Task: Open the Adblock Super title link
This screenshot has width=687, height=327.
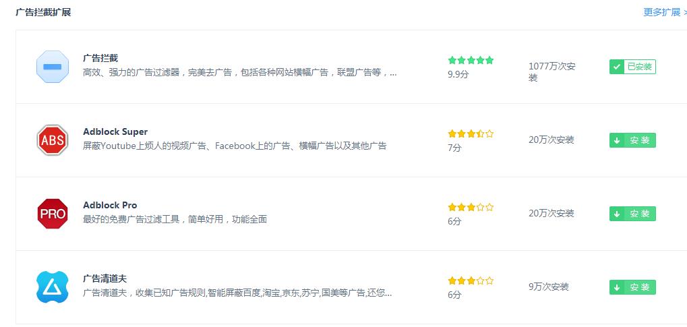Action: pyautogui.click(x=115, y=131)
